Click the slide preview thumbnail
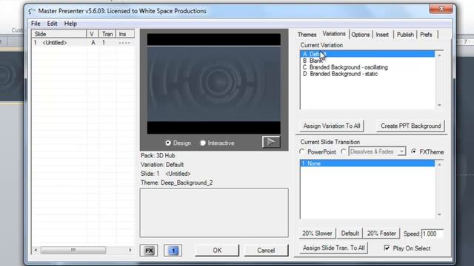 click(x=214, y=83)
